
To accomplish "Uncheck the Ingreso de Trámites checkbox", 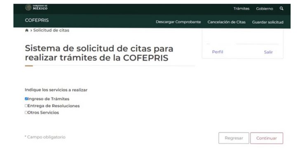I will pyautogui.click(x=26, y=99).
